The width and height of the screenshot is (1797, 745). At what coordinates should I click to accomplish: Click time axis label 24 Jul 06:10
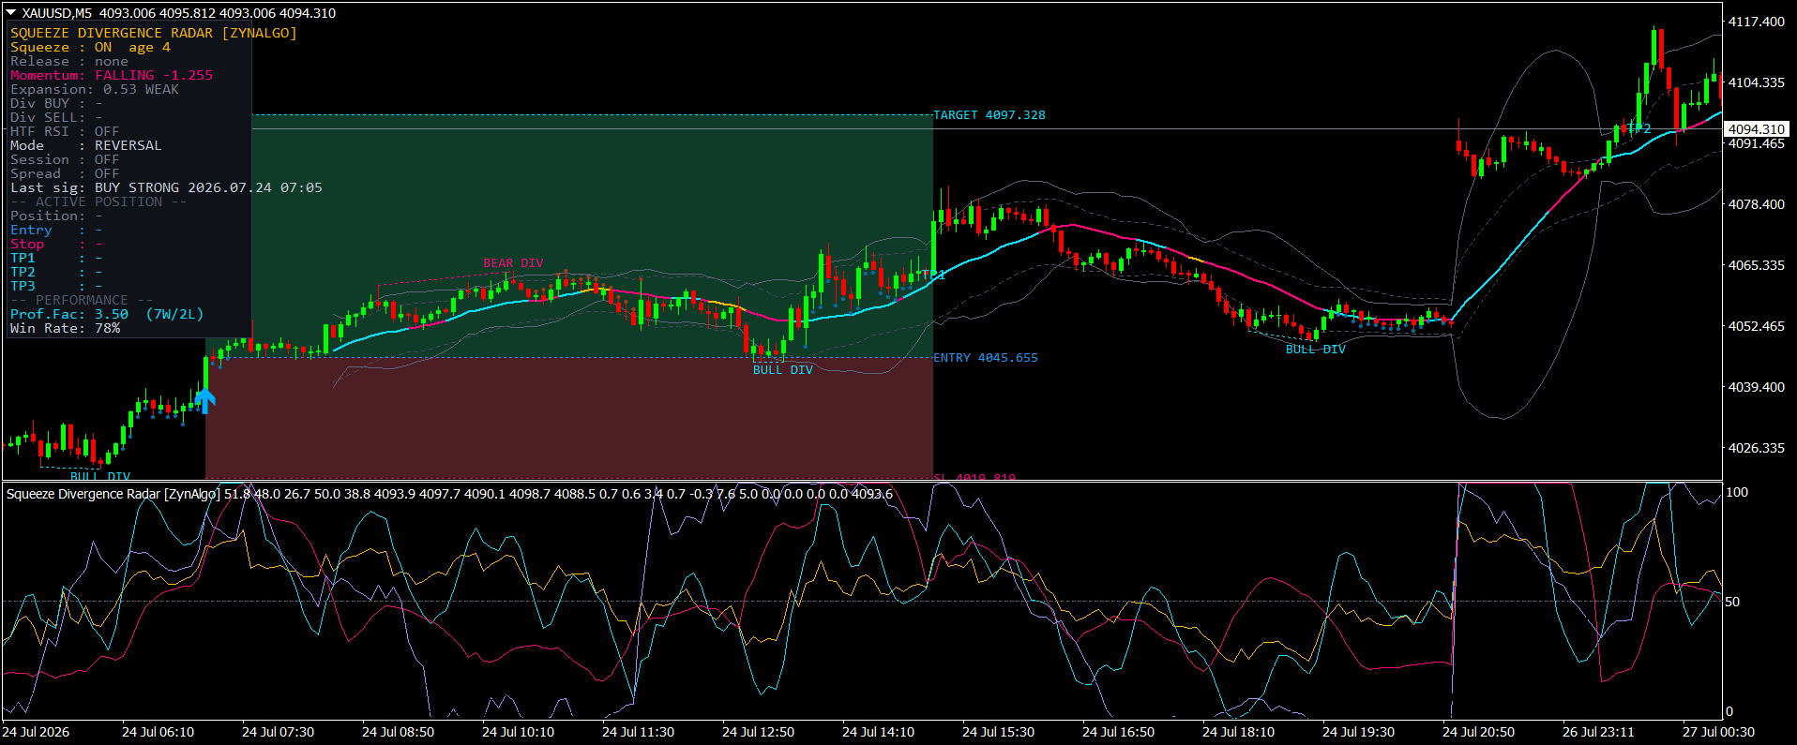pyautogui.click(x=158, y=732)
